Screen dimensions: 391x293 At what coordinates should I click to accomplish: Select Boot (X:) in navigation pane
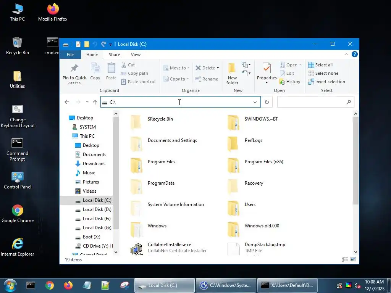[x=88, y=237]
